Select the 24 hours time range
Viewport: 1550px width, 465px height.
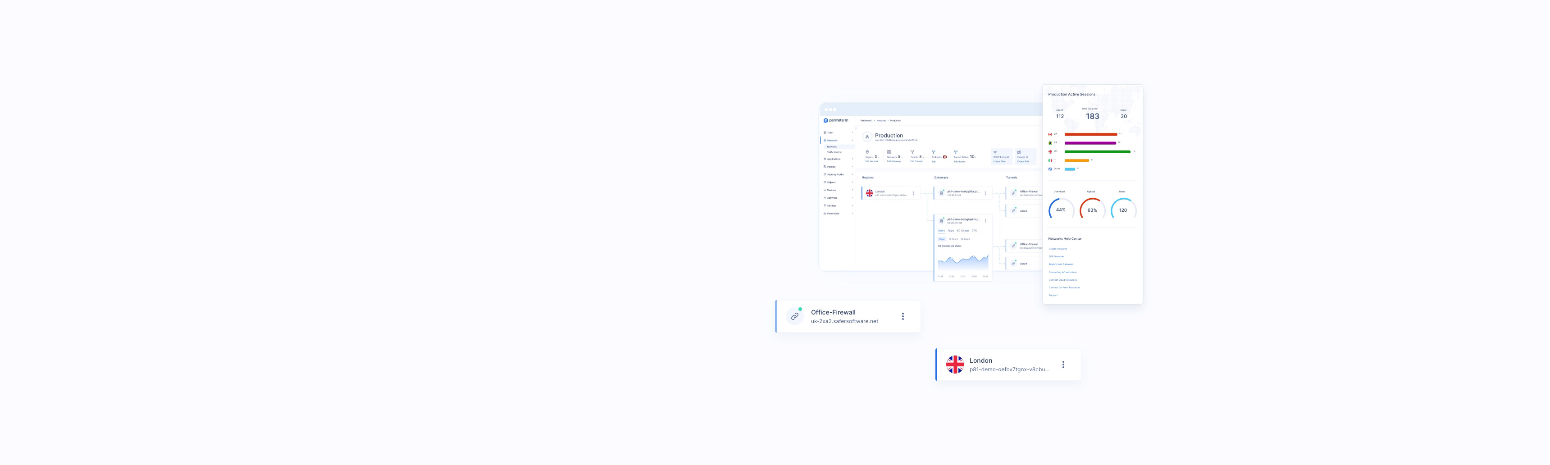pos(965,239)
